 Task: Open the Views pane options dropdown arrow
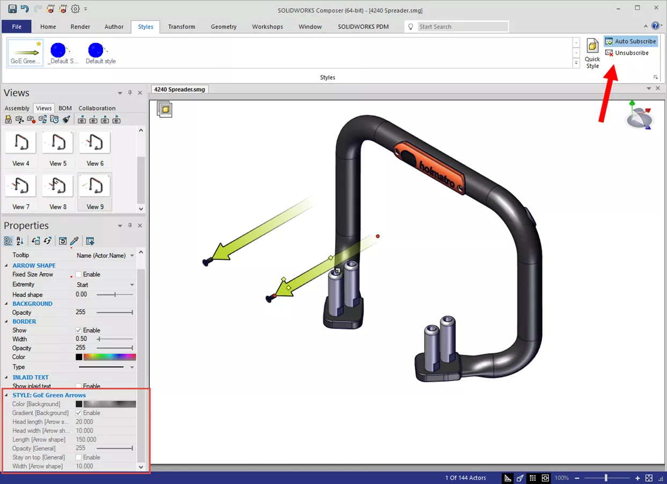click(120, 93)
